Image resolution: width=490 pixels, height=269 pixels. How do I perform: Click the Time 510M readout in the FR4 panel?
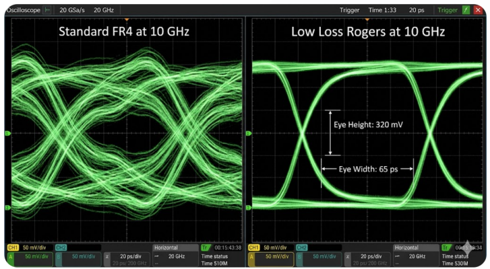[x=214, y=264]
